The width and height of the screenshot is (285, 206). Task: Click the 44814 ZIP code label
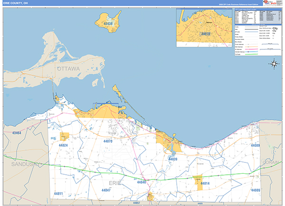pyautogui.click(x=205, y=183)
